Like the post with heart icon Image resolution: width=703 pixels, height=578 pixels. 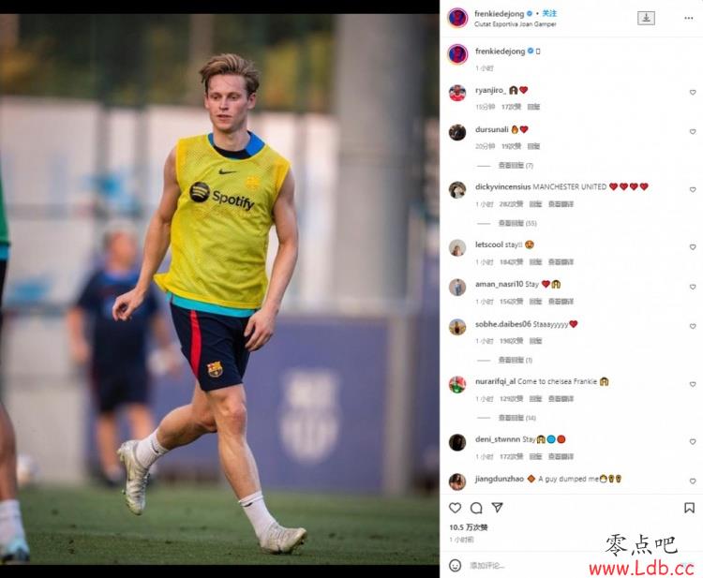pos(455,508)
